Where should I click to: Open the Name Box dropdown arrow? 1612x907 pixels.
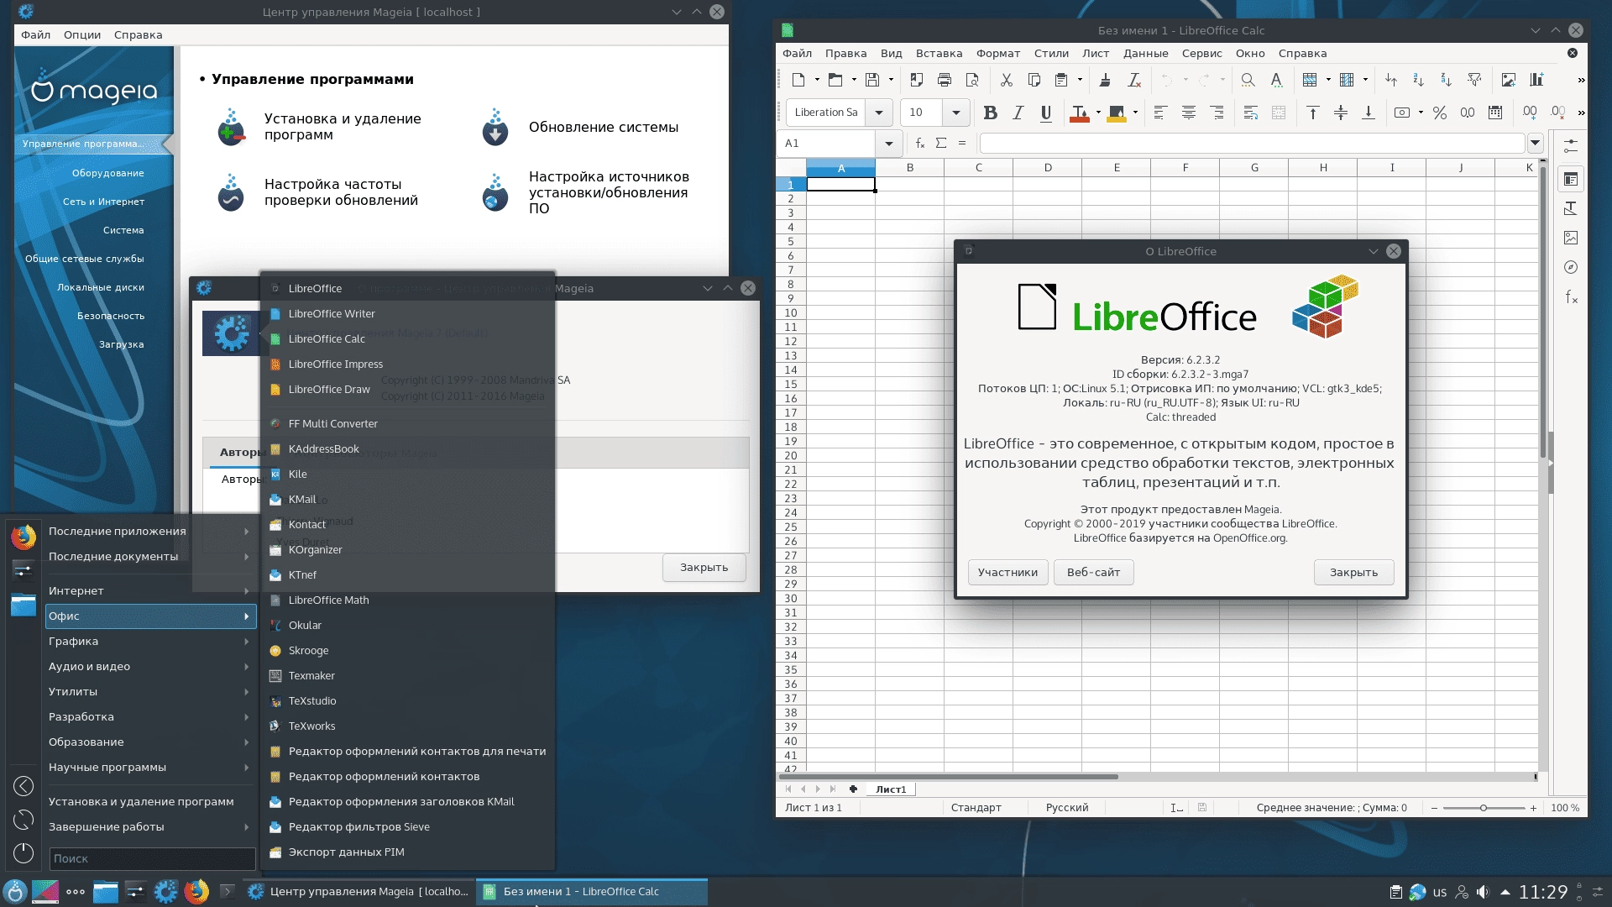click(889, 144)
